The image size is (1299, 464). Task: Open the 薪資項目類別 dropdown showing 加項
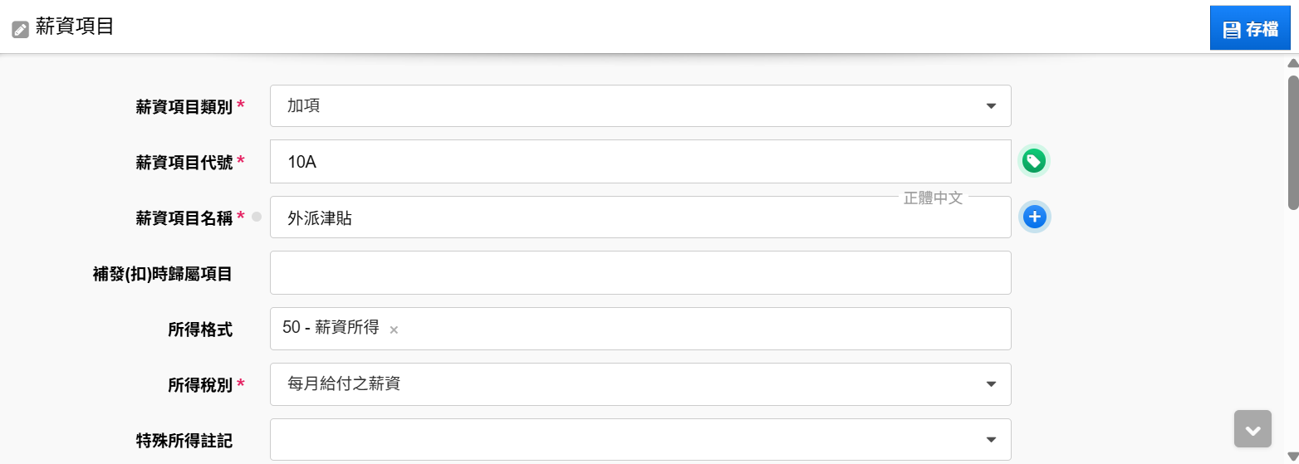click(640, 105)
